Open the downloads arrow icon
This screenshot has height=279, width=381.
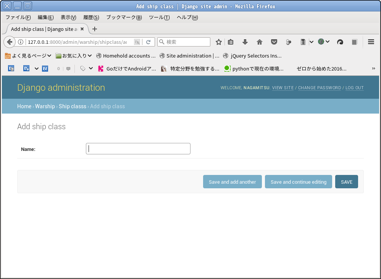pyautogui.click(x=245, y=42)
